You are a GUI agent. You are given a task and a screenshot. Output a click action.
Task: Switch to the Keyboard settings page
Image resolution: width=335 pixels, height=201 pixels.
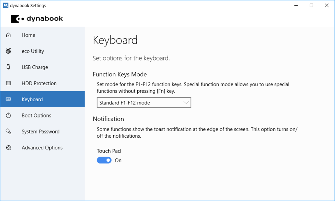[x=32, y=99]
